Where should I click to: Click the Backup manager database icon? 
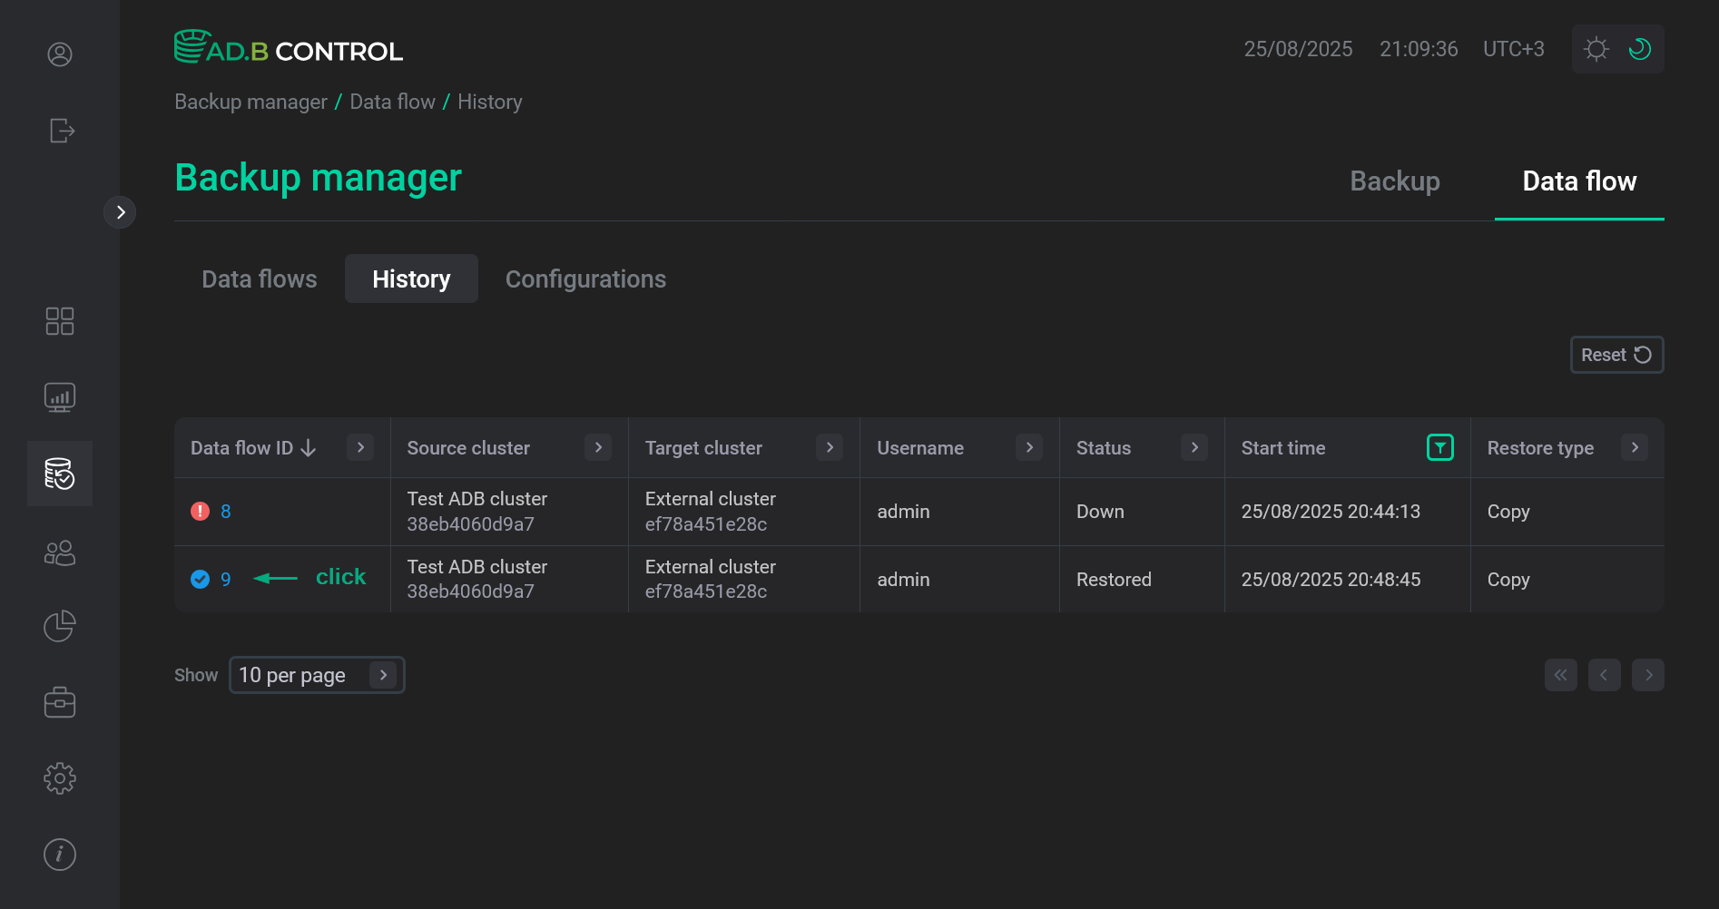click(59, 473)
